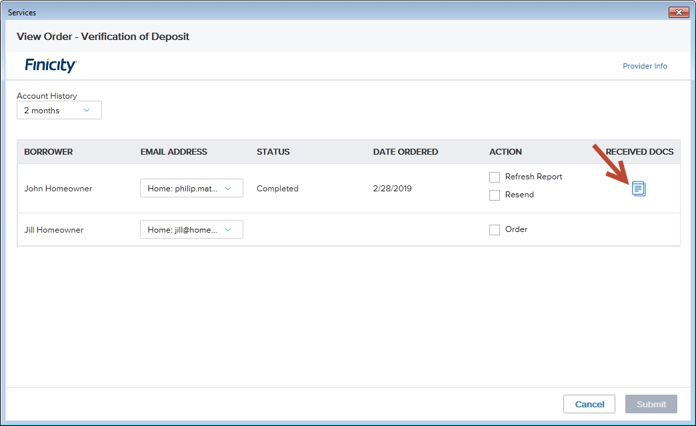Open the Provider Info link
Image resolution: width=696 pixels, height=426 pixels.
645,66
